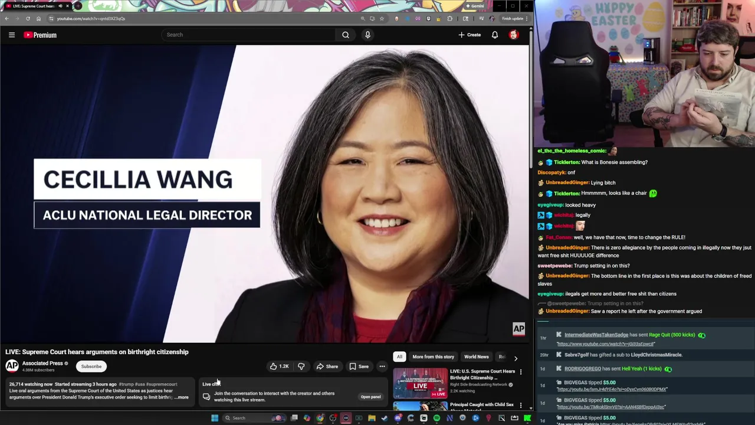Screen dimensions: 755x425
Task: Select the World News chip
Action: 476,357
